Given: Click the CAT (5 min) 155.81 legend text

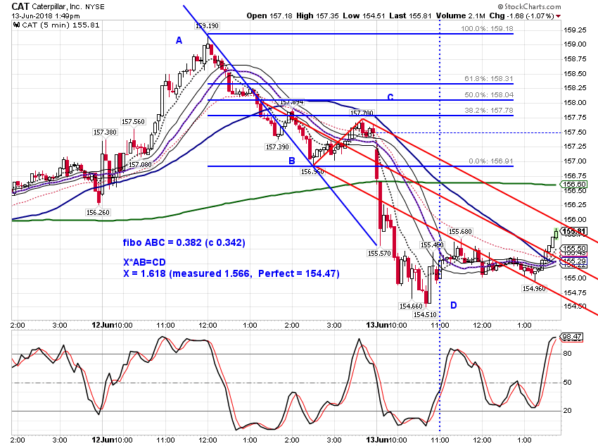Looking at the screenshot, I should [x=61, y=25].
